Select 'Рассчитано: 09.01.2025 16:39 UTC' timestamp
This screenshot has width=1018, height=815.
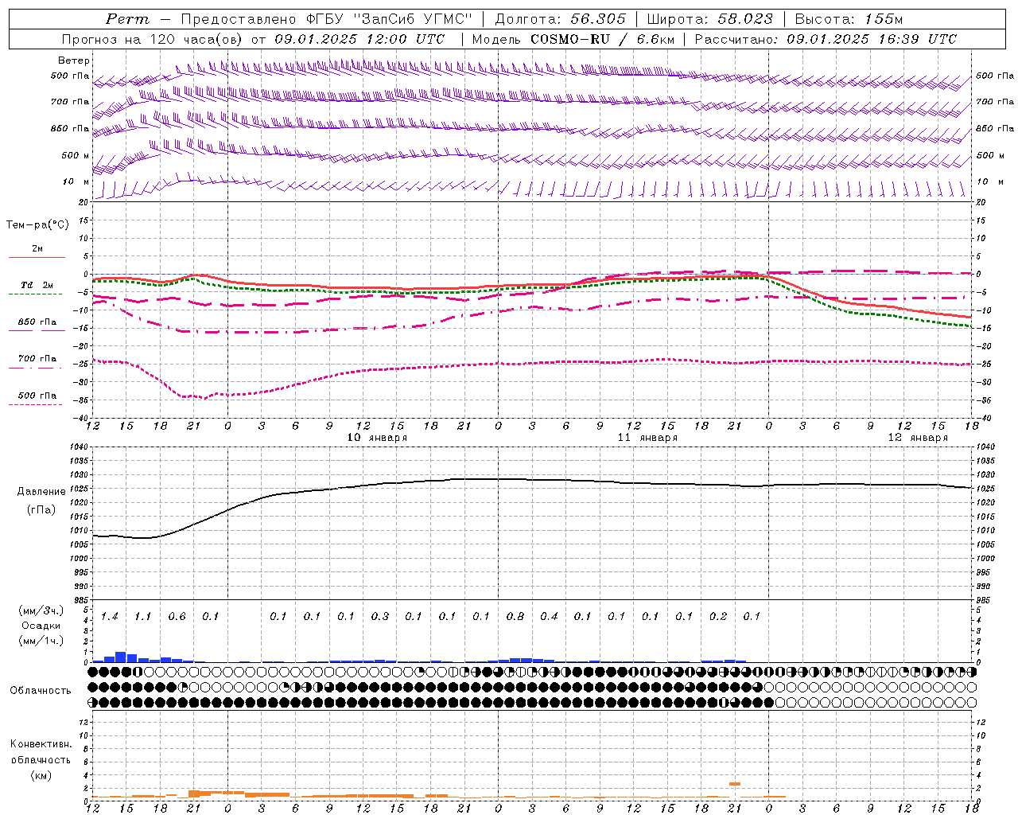[x=826, y=39]
